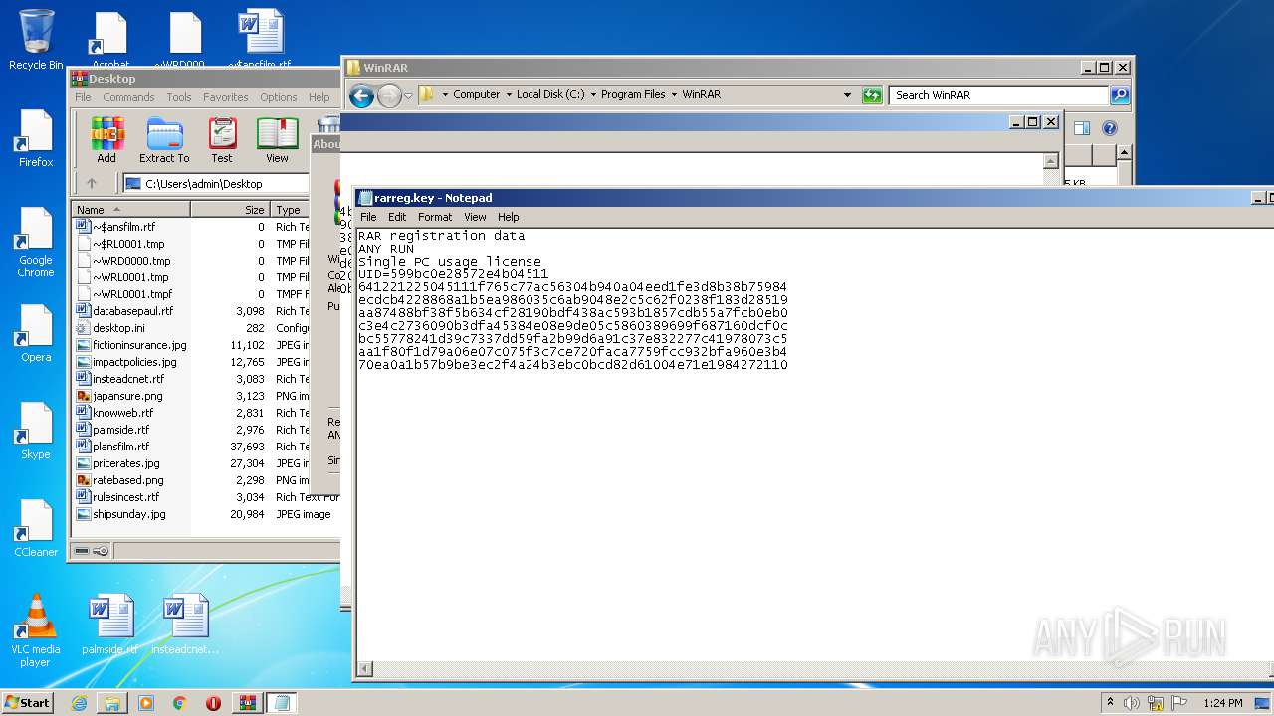Click the media player icon in taskbar

(x=146, y=703)
